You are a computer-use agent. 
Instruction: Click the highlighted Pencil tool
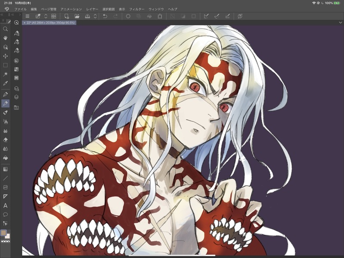tap(6, 103)
